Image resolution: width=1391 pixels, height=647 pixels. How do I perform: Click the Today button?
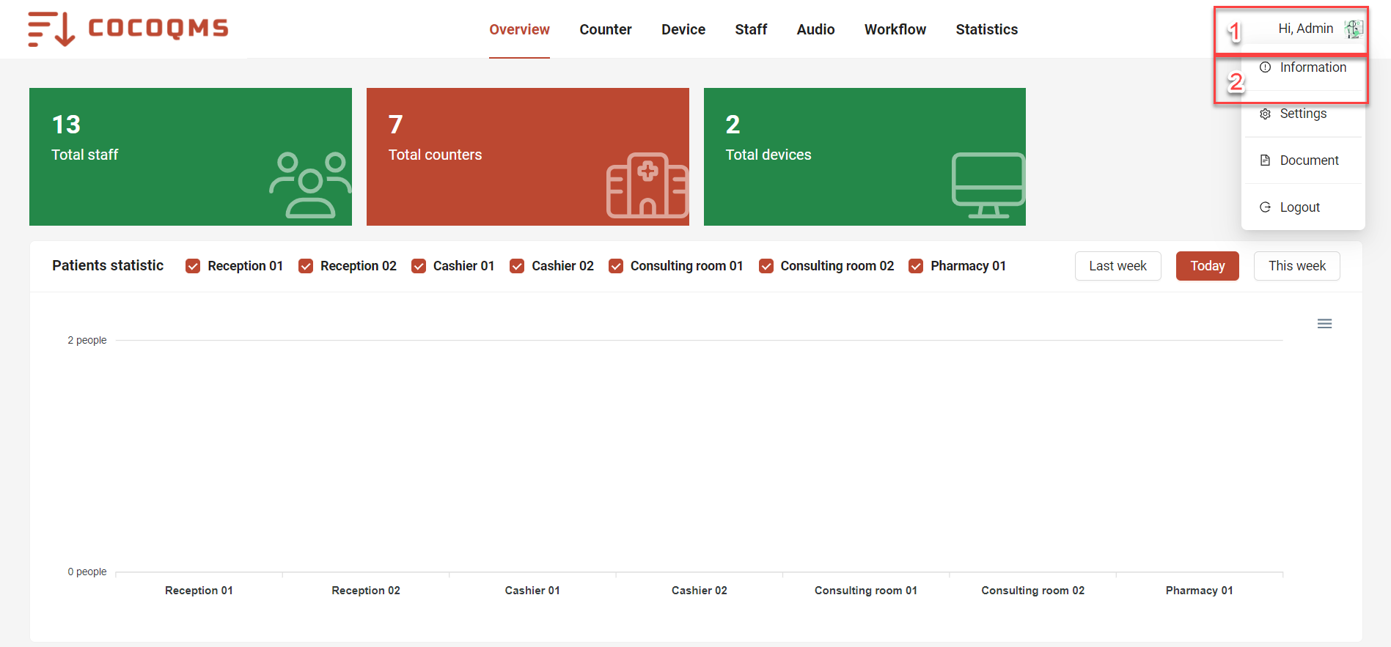[x=1207, y=266]
